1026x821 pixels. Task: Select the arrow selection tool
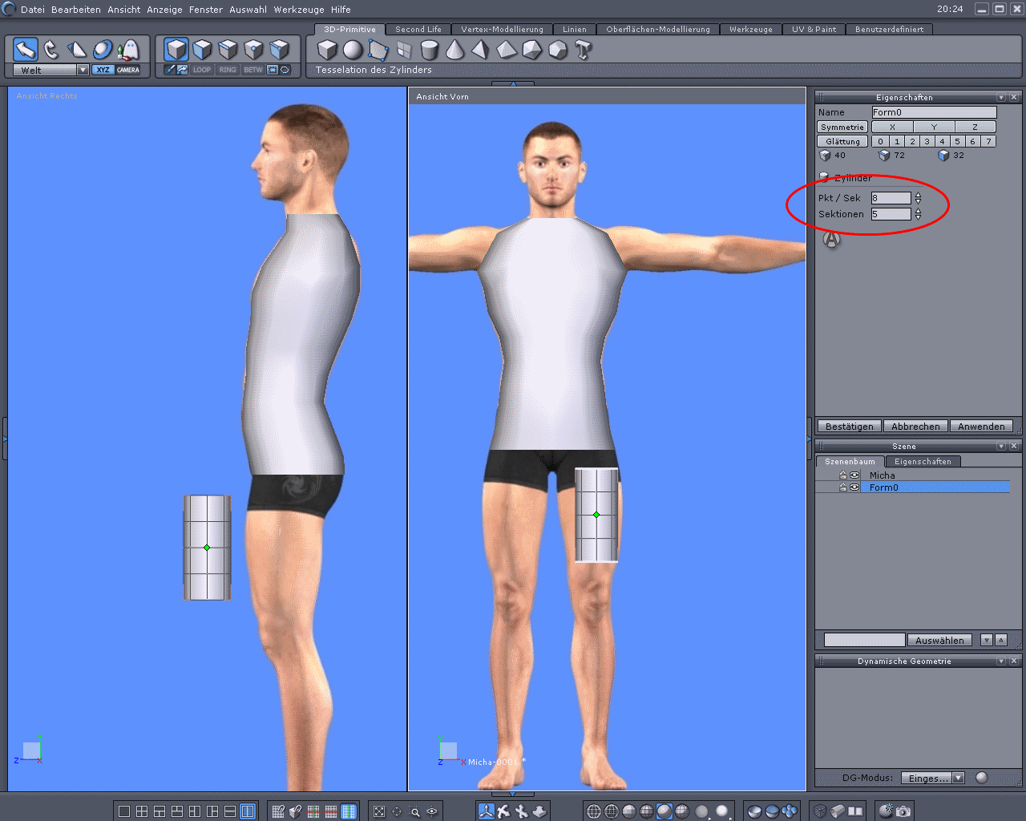(x=26, y=50)
